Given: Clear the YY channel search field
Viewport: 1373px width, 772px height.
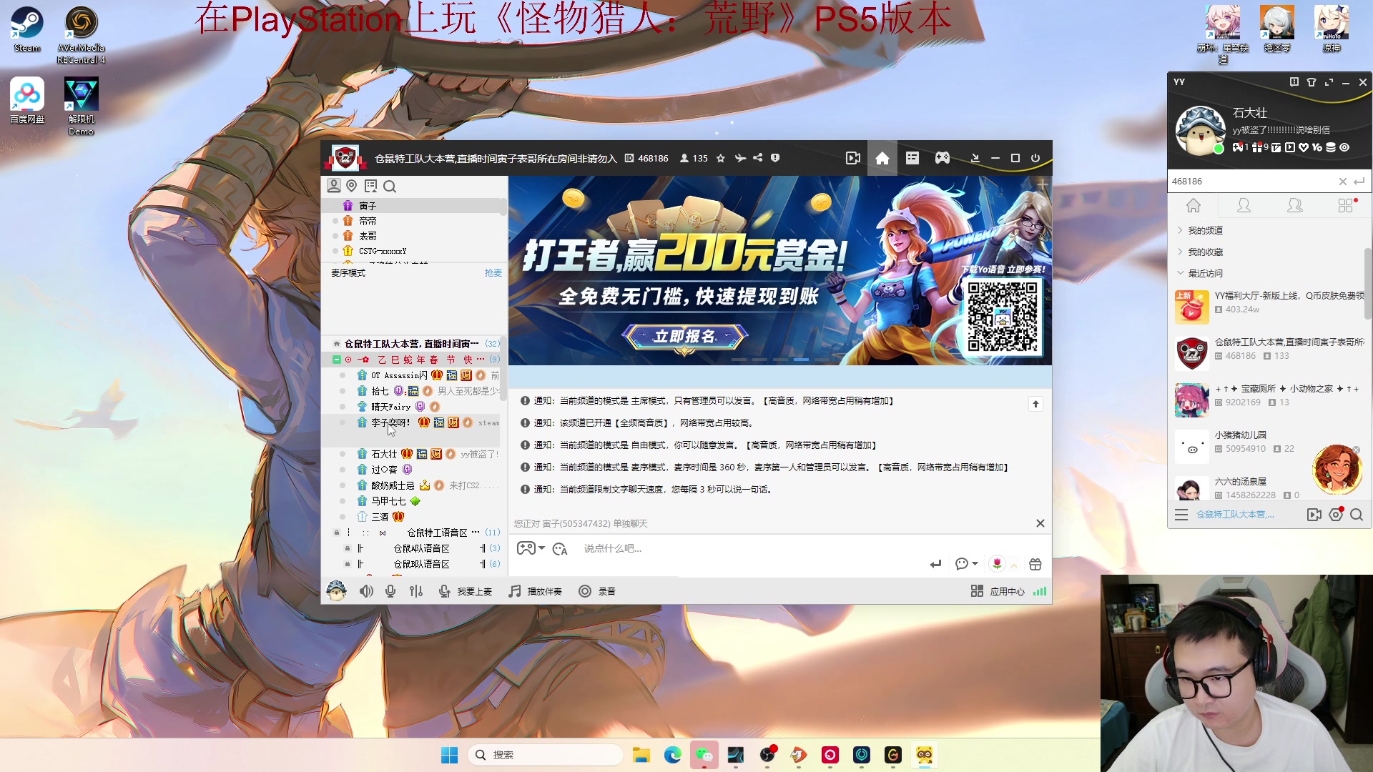Looking at the screenshot, I should 1343,182.
